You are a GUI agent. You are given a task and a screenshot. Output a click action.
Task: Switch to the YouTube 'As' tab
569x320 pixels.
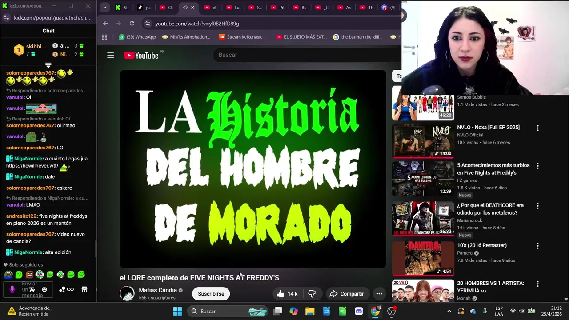344,8
